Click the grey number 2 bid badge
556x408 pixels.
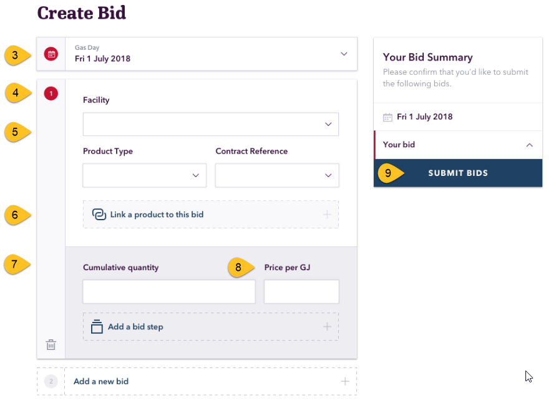tap(51, 381)
